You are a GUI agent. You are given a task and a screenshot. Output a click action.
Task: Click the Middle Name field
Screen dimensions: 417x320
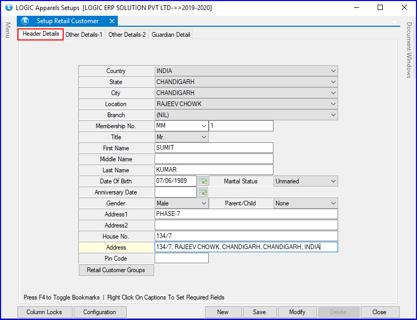pos(214,159)
